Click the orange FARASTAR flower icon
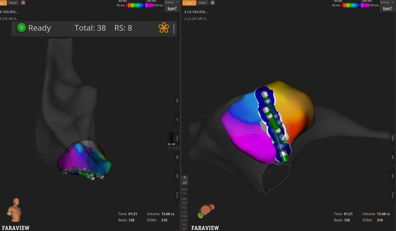Image resolution: width=396 pixels, height=231 pixels. [164, 28]
